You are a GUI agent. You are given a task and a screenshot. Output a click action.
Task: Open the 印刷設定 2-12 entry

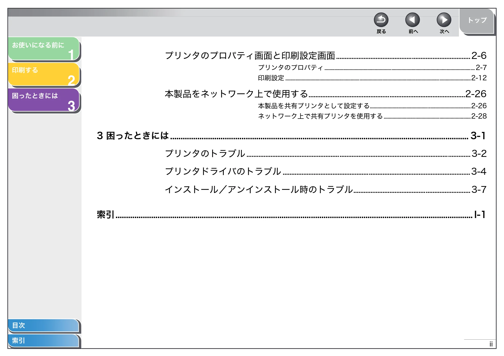372,78
